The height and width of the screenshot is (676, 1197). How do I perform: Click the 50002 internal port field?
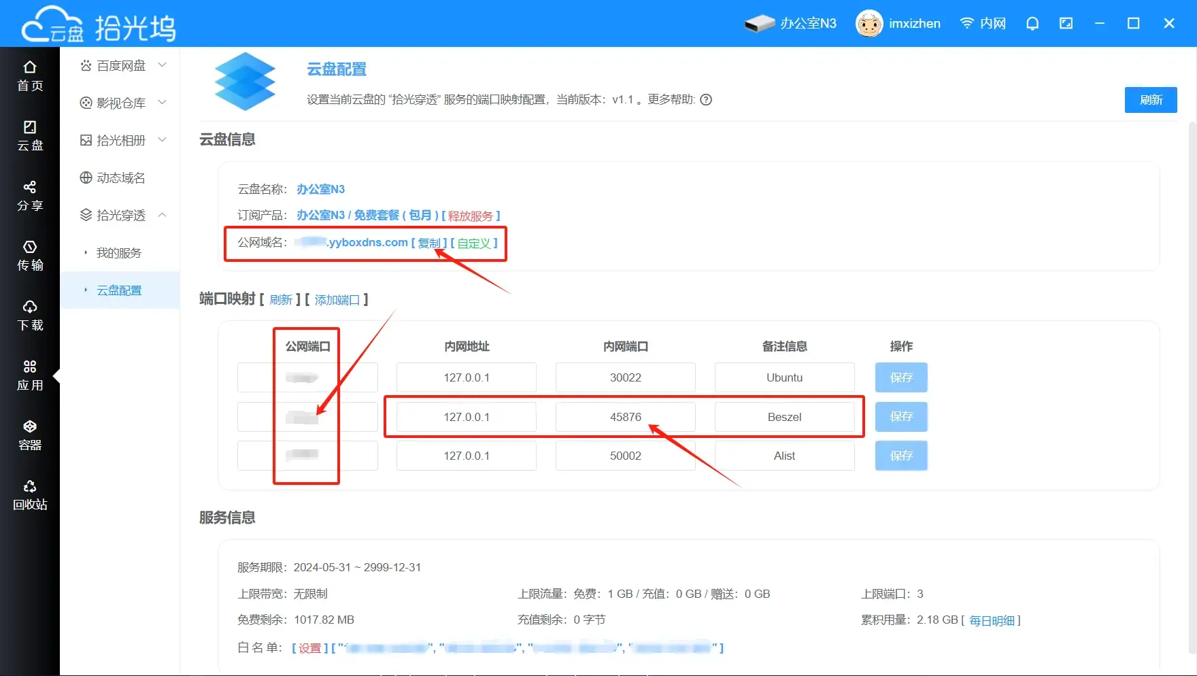coord(626,456)
